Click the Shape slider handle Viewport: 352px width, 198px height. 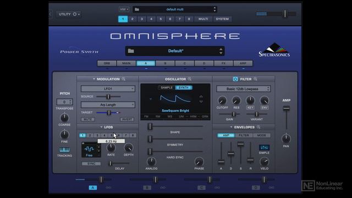(x=150, y=127)
